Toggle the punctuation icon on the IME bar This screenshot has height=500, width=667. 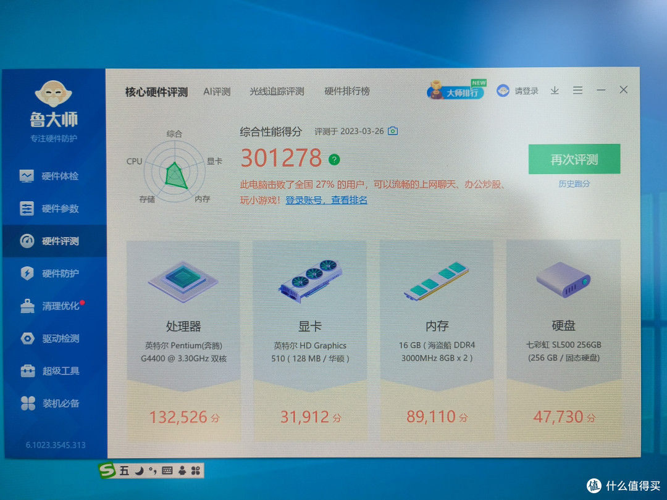[153, 470]
